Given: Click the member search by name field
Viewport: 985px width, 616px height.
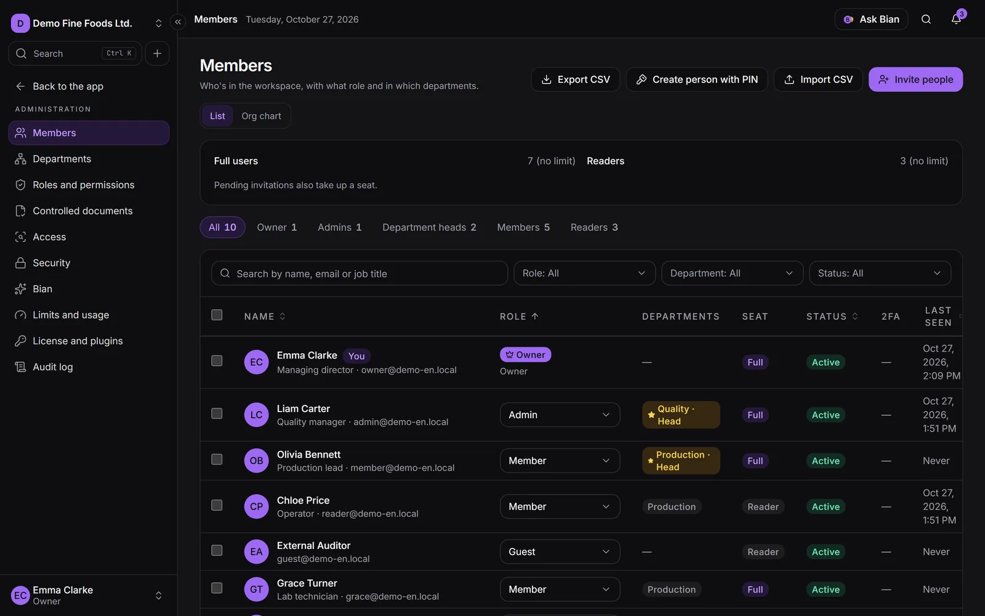Looking at the screenshot, I should point(360,274).
